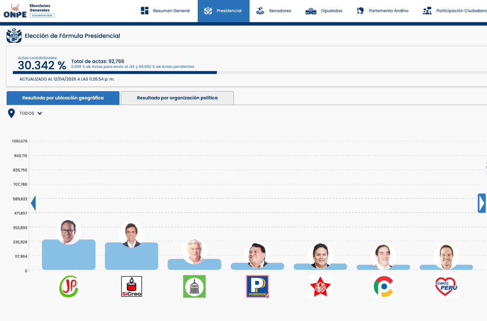The image size is (487, 321).
Task: Click the 589,822 axis label
Action: [20, 199]
